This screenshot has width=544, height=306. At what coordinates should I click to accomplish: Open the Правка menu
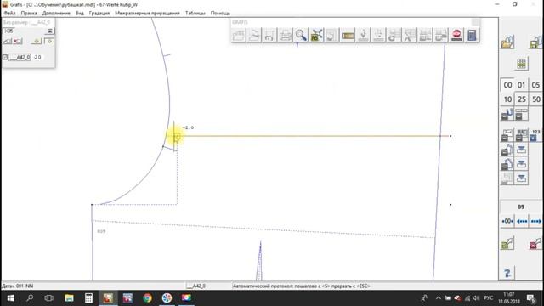(x=29, y=14)
